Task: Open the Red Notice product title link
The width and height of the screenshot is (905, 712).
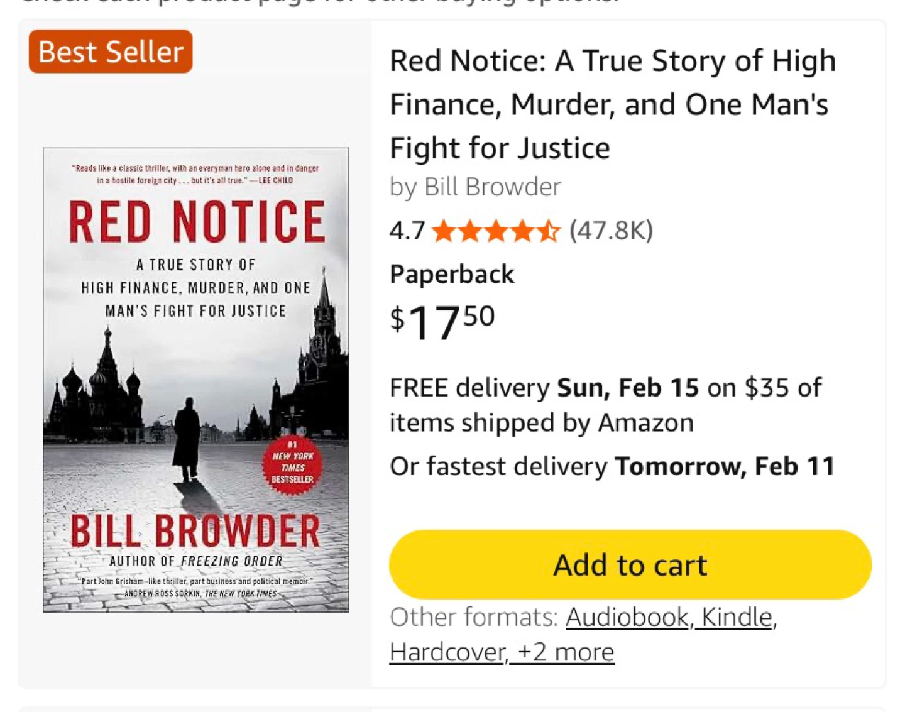Action: 612,104
